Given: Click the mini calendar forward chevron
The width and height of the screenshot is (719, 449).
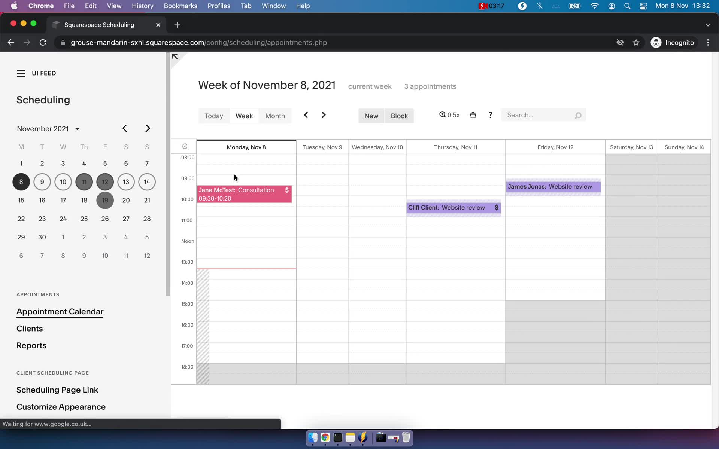Looking at the screenshot, I should (x=148, y=128).
